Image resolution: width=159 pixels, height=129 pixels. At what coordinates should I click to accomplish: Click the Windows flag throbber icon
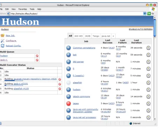point(153,9)
